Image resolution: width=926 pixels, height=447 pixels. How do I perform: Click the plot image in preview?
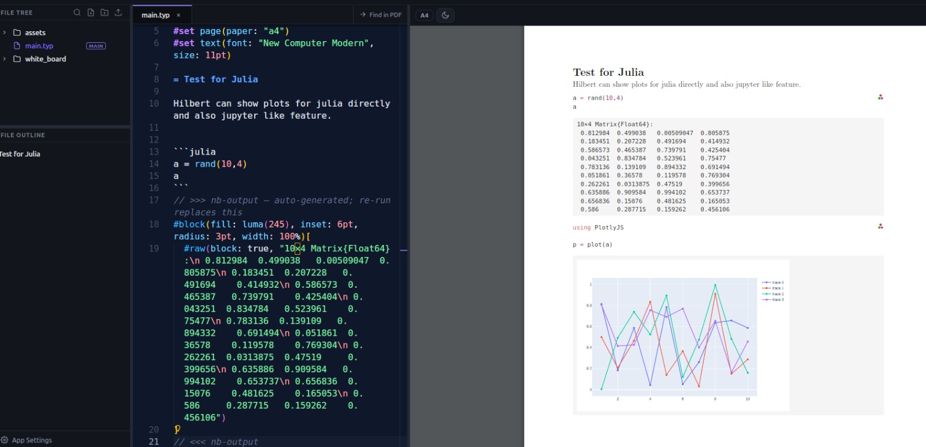tap(683, 335)
